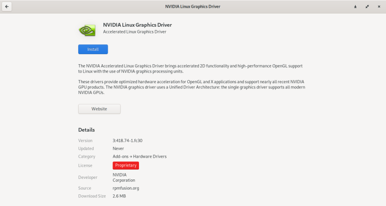Click the 'Never' updated value
Viewport: 386px width, 206px height.
point(118,148)
